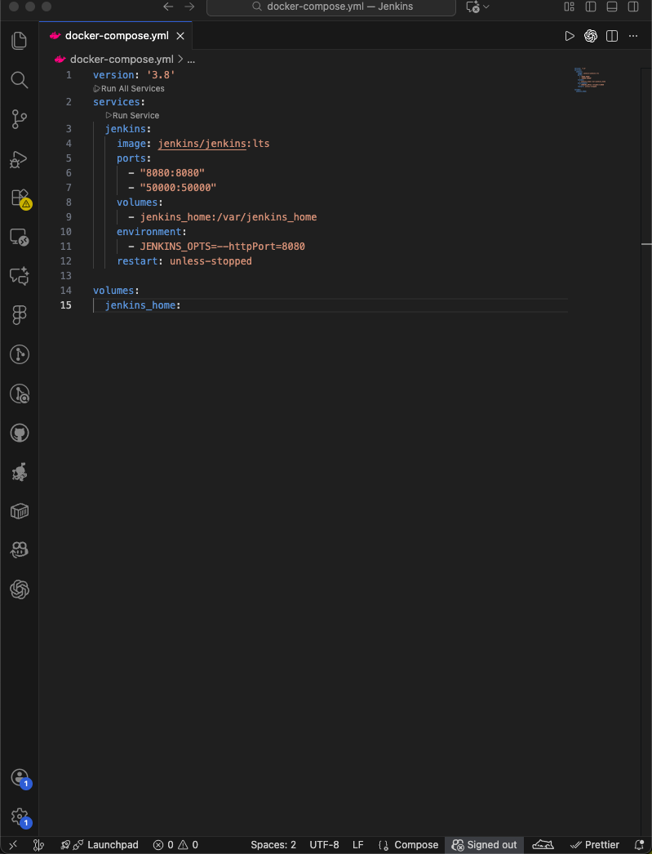The height and width of the screenshot is (854, 652).
Task: Click the Run All Services code lens
Action: pos(129,88)
